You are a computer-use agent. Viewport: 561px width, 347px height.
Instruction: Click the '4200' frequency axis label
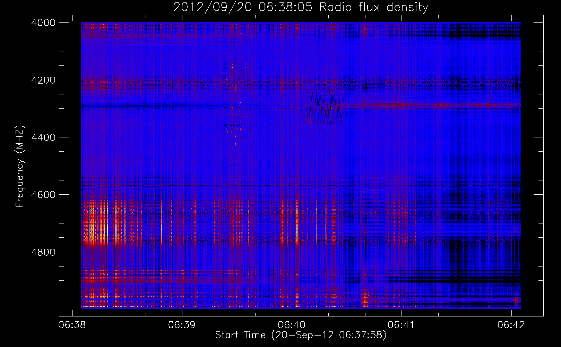pos(43,80)
